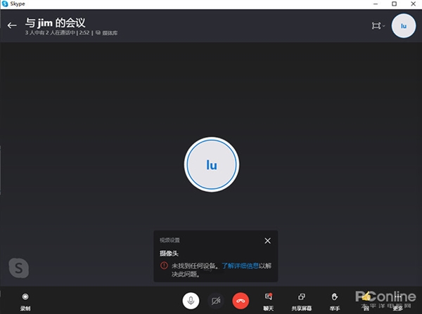Close the 视频设置 popup
Viewport: 422px width, 314px height.
267,241
